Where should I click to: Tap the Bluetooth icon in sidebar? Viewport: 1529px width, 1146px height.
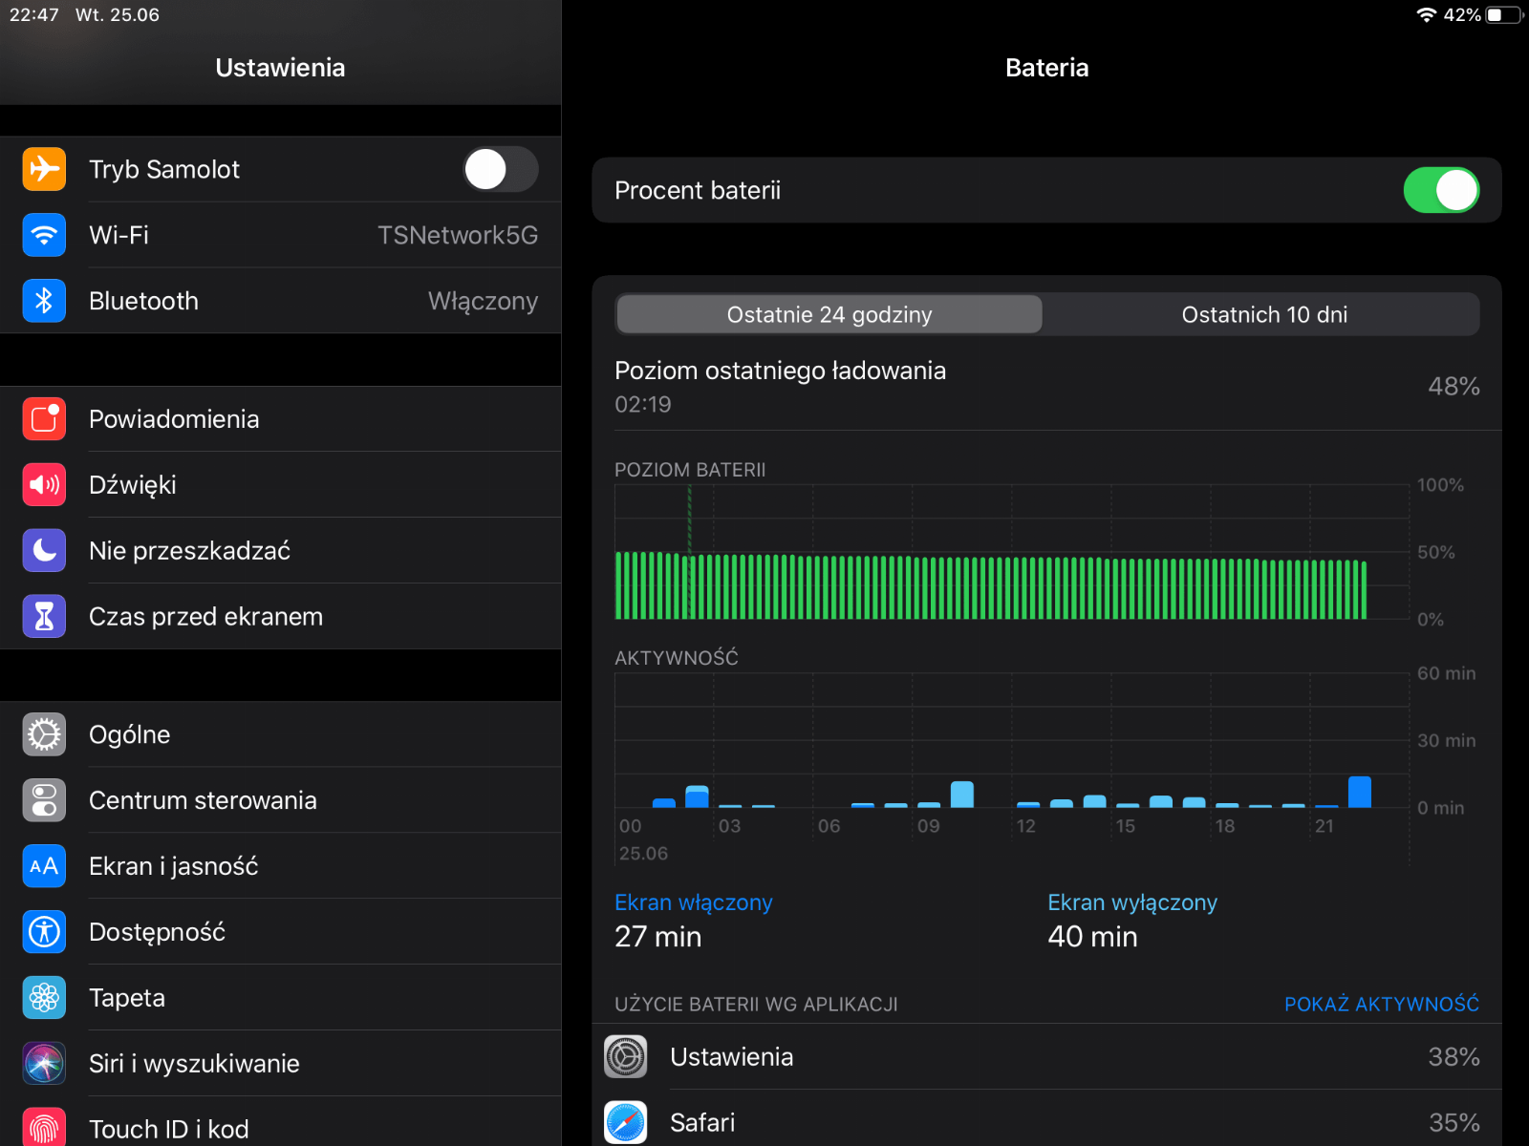(x=44, y=301)
